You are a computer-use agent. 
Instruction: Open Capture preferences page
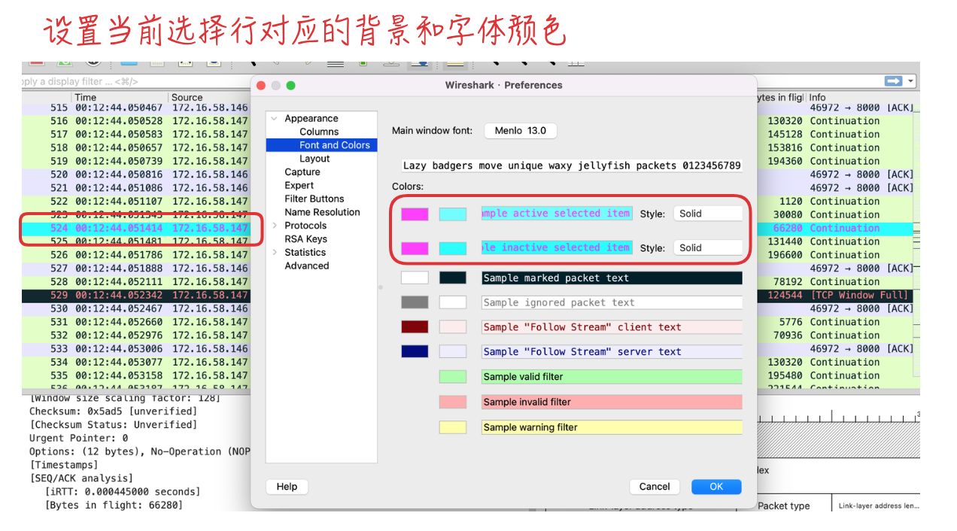[x=302, y=172]
